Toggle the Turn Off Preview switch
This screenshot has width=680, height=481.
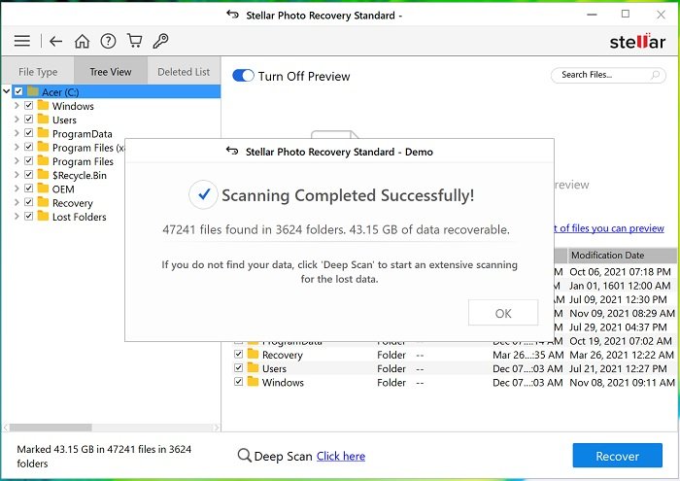click(x=243, y=76)
